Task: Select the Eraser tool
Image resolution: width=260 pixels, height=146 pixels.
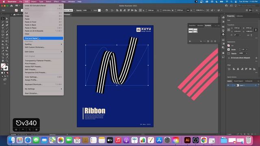Action: pyautogui.click(x=7, y=35)
